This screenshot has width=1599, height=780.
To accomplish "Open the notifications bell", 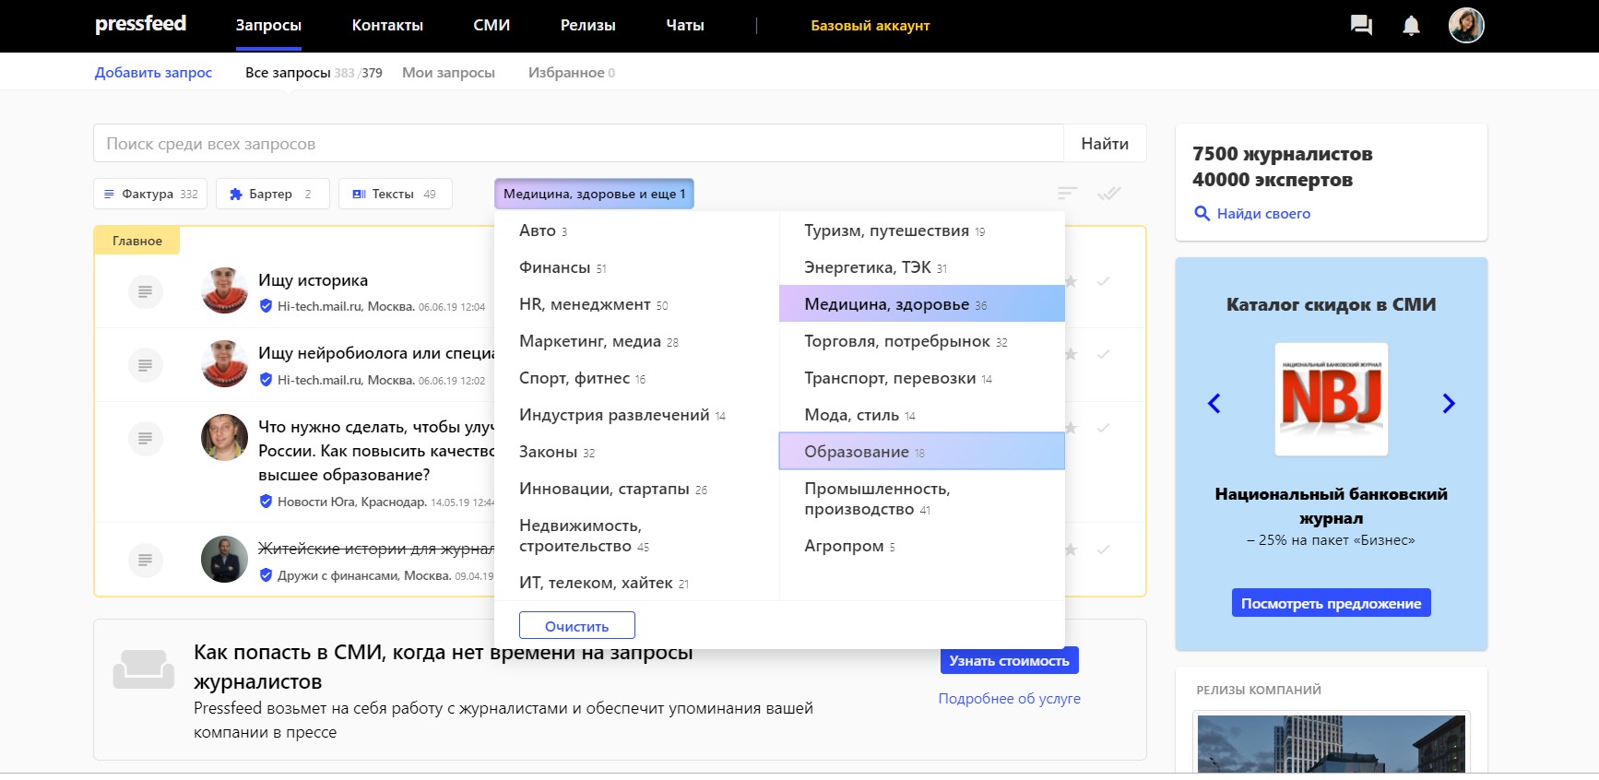I will [1411, 26].
